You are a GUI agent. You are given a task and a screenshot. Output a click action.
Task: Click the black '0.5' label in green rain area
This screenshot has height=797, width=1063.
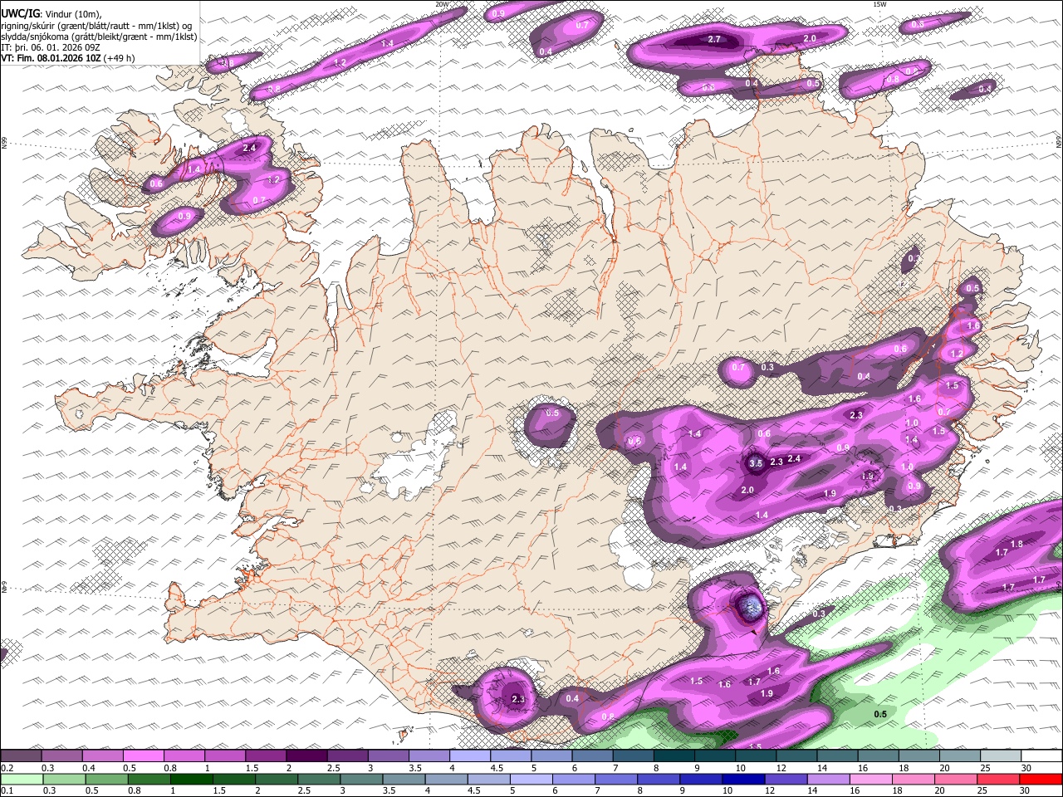[881, 714]
